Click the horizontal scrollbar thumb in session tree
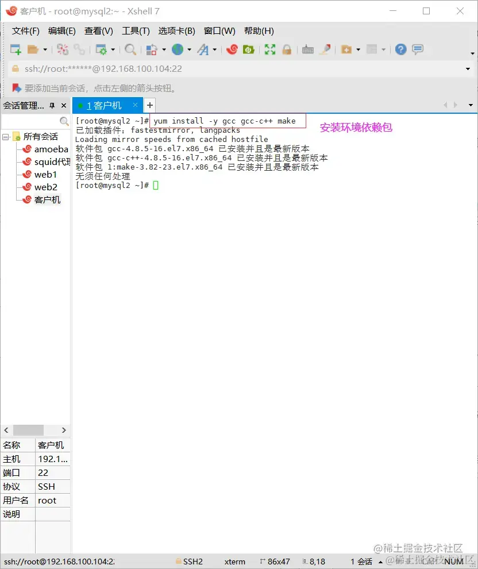Screen dimensions: 478x569 pos(28,430)
